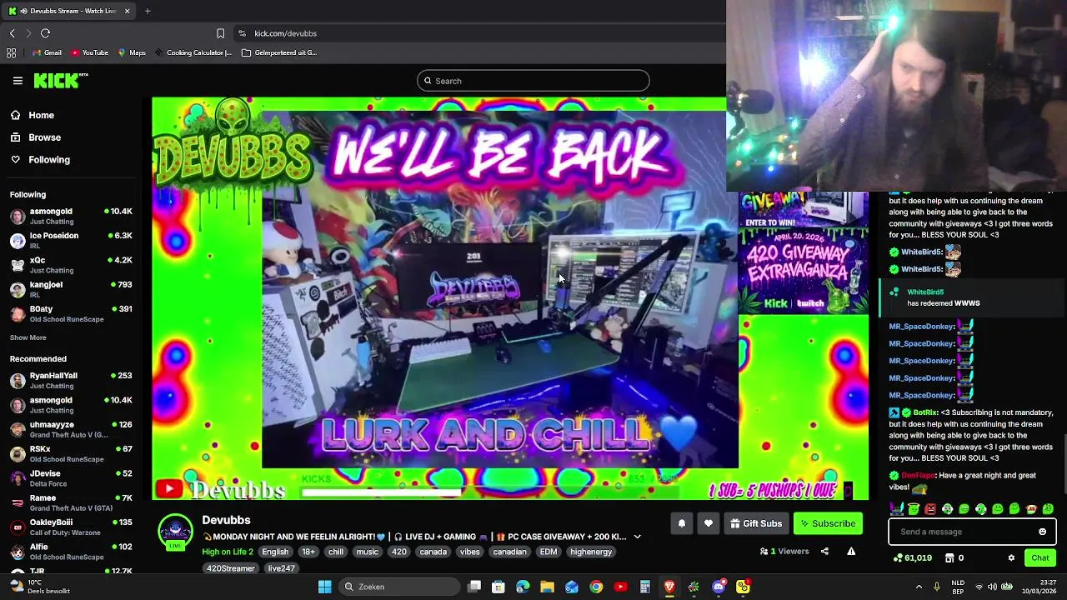Viewport: 1067px width, 600px height.
Task: Select the 420Streamer tag
Action: click(x=231, y=568)
